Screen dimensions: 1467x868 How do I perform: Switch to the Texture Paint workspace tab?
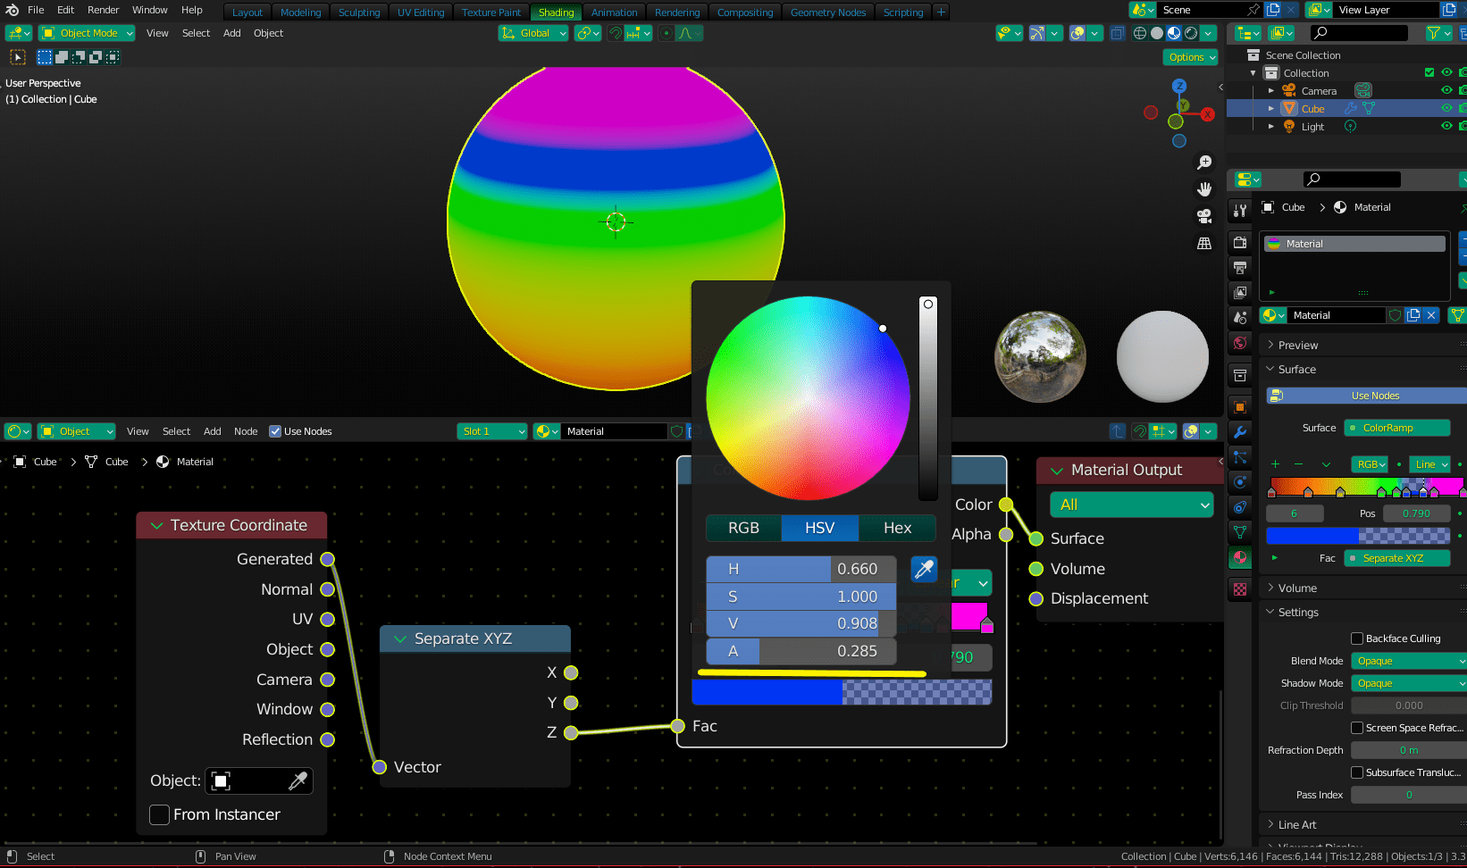pos(490,12)
